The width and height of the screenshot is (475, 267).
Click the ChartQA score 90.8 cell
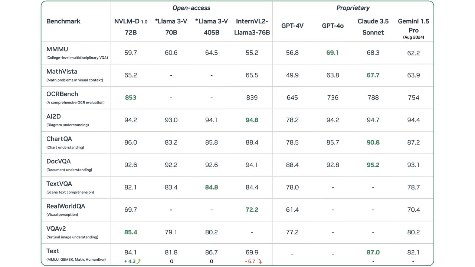(373, 142)
